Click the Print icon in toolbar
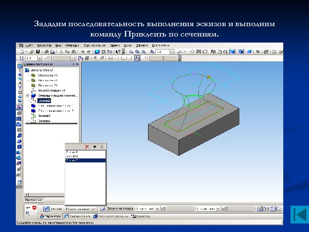 pos(46,52)
